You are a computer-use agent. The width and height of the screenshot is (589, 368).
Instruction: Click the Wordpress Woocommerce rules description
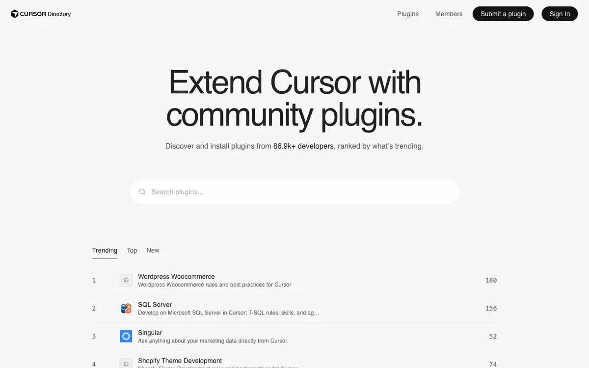(214, 285)
